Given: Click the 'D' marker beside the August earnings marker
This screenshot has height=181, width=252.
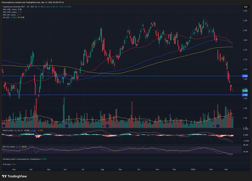Looking at the screenshot, I should (x=107, y=126).
